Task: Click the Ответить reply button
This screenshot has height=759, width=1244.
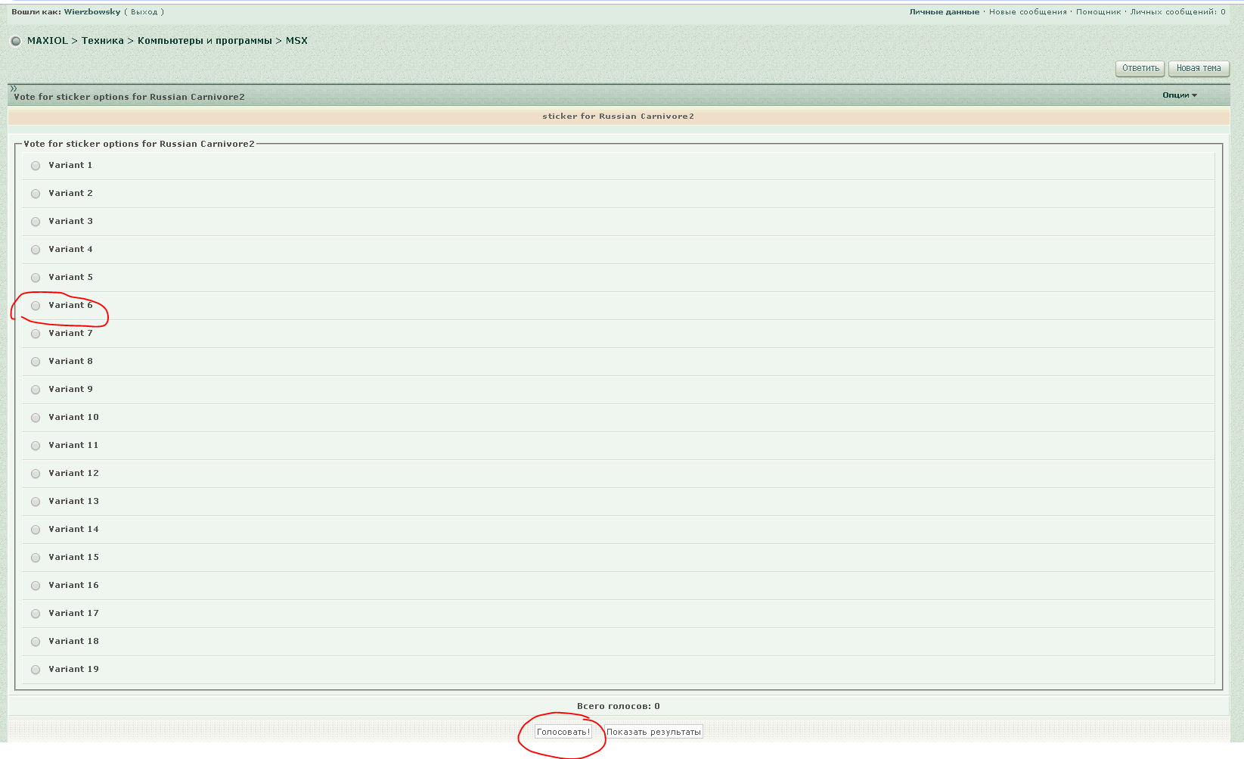Action: coord(1140,68)
